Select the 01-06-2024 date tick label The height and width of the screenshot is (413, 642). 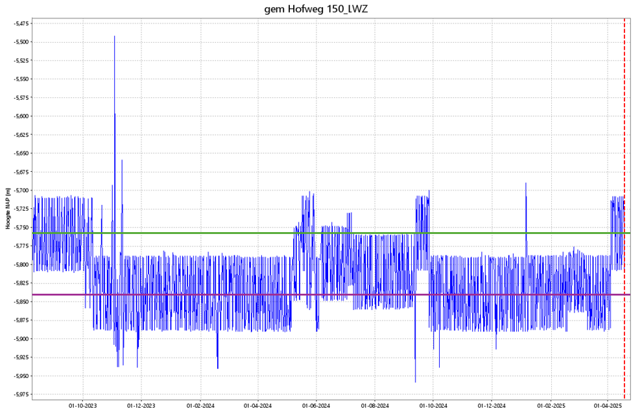pyautogui.click(x=316, y=406)
